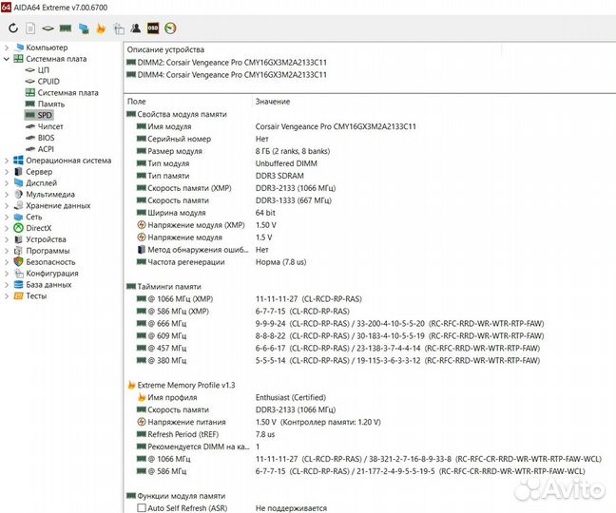Click the gauge SensorPanel toolbar icon
Image resolution: width=616 pixels, height=513 pixels.
pos(170,28)
